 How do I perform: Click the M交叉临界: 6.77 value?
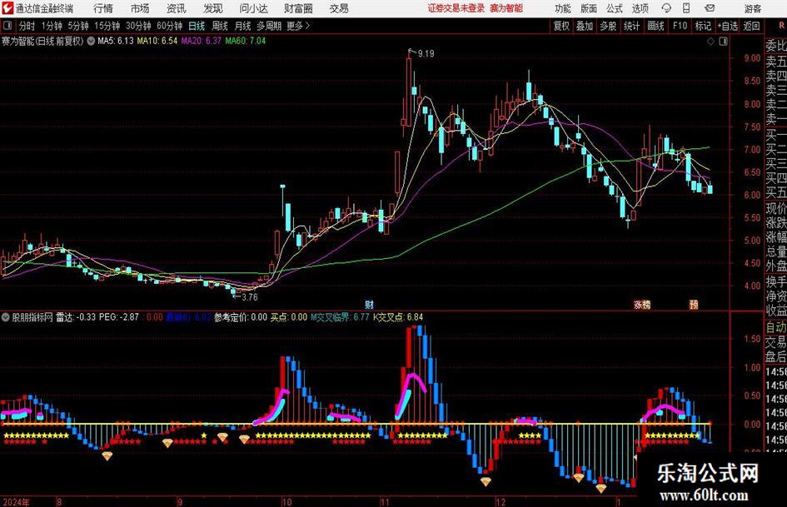(340, 317)
